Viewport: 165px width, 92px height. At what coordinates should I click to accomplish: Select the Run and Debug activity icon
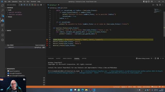pyautogui.click(x=2, y=20)
